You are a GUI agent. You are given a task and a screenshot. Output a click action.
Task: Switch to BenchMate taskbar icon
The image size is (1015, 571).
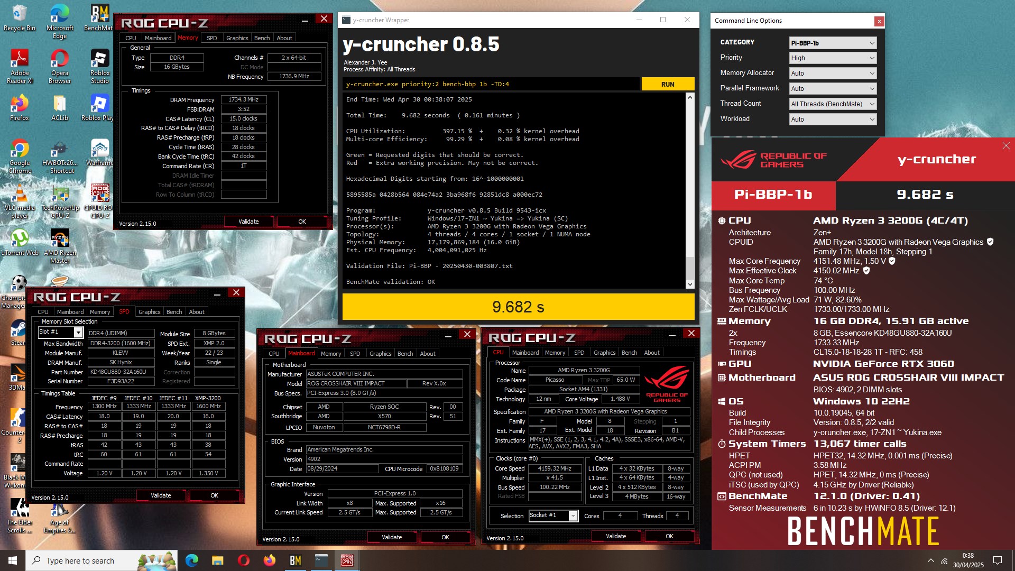tap(295, 560)
